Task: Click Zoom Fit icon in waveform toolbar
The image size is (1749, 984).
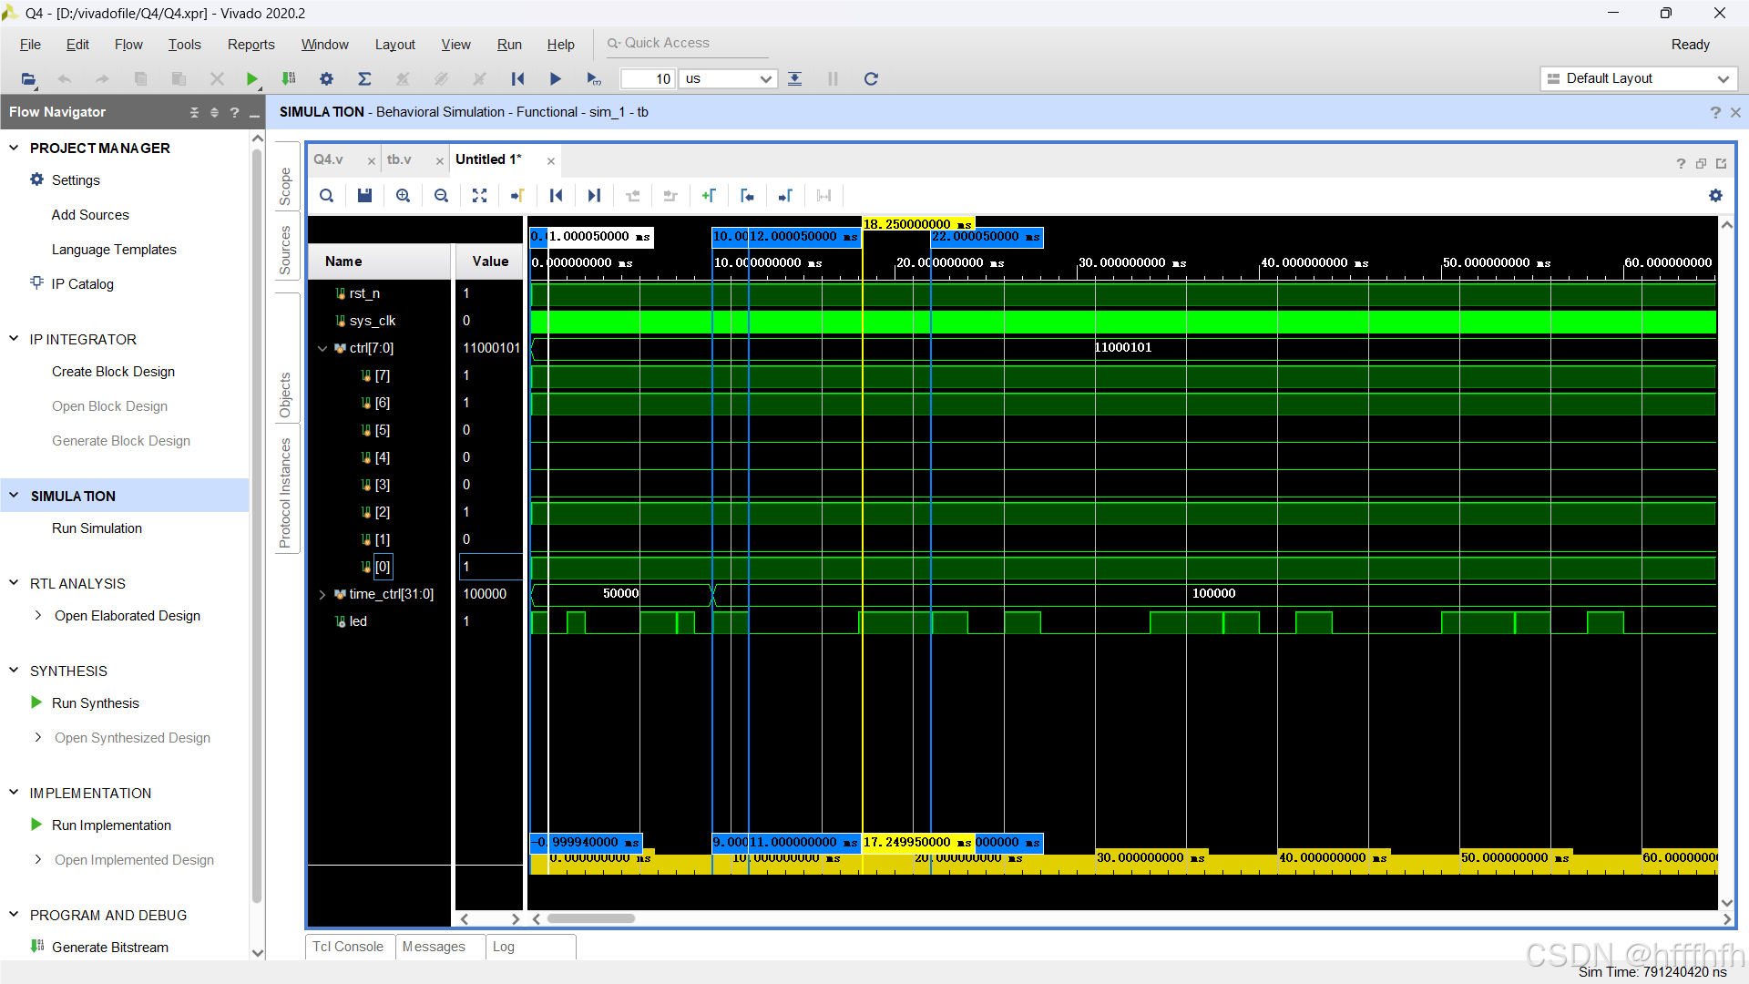Action: pos(479,196)
